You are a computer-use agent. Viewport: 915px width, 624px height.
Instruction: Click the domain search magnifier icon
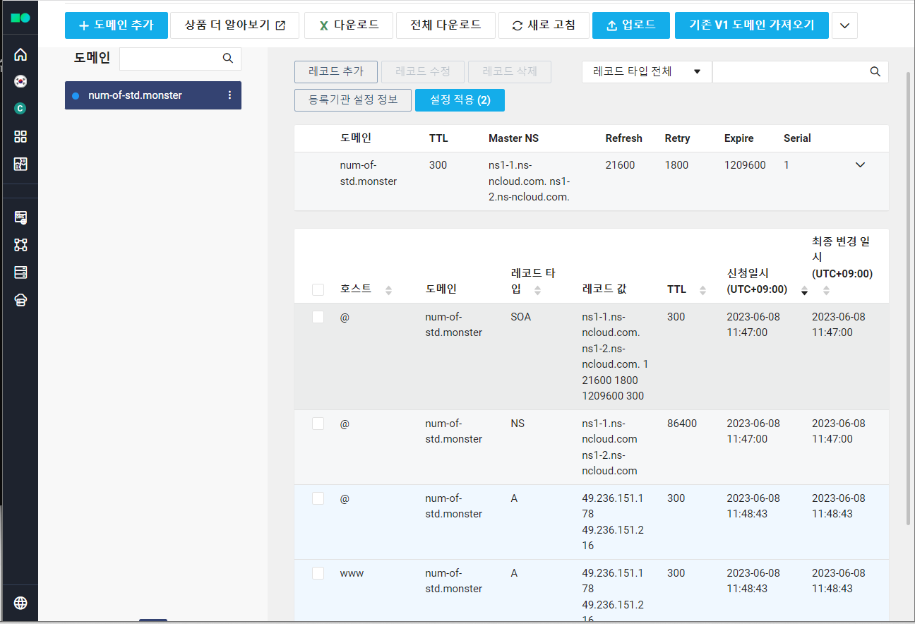(228, 59)
